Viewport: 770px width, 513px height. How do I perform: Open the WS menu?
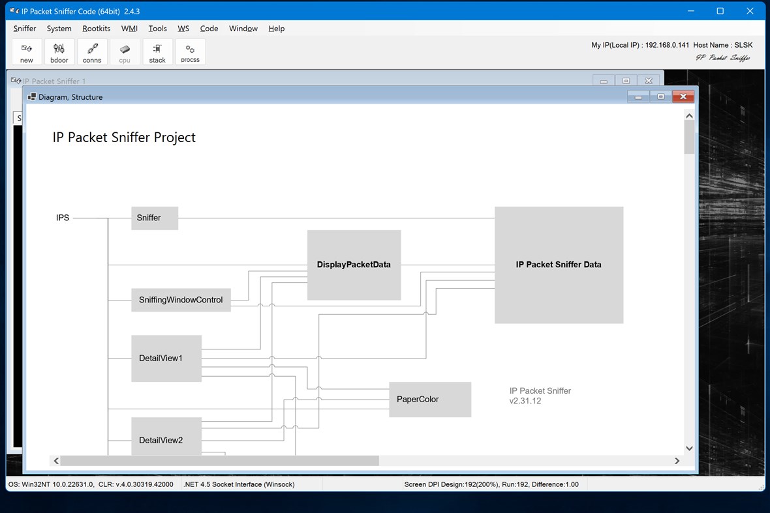(x=183, y=29)
